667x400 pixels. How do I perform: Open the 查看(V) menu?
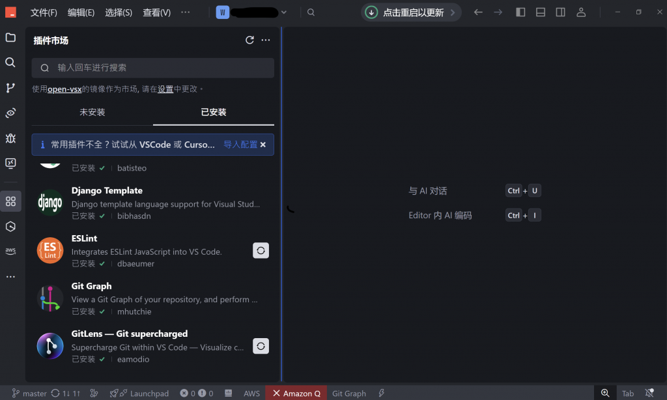tap(156, 12)
